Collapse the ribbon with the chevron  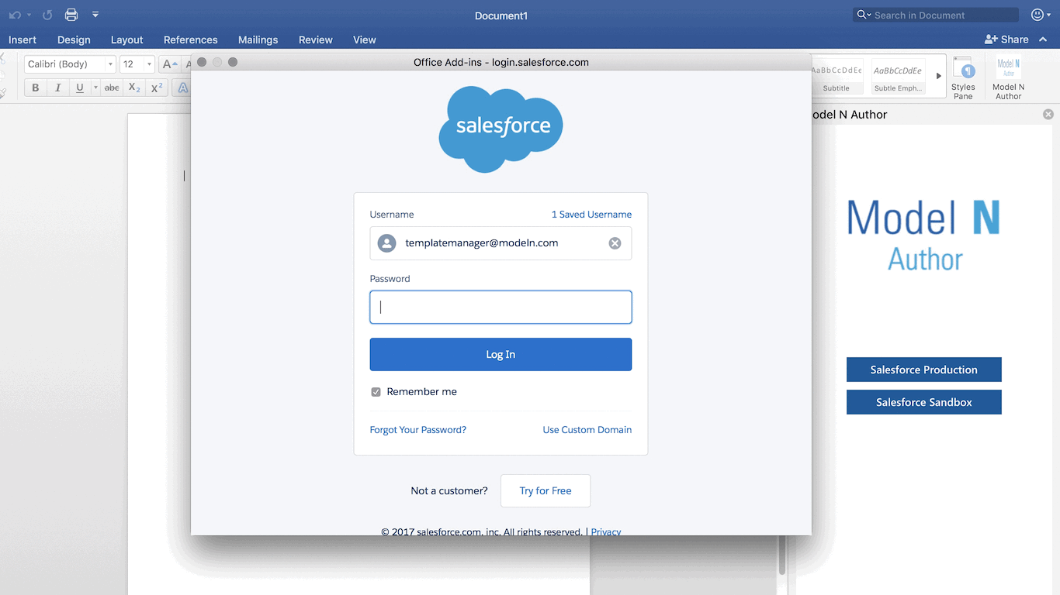pos(1043,40)
